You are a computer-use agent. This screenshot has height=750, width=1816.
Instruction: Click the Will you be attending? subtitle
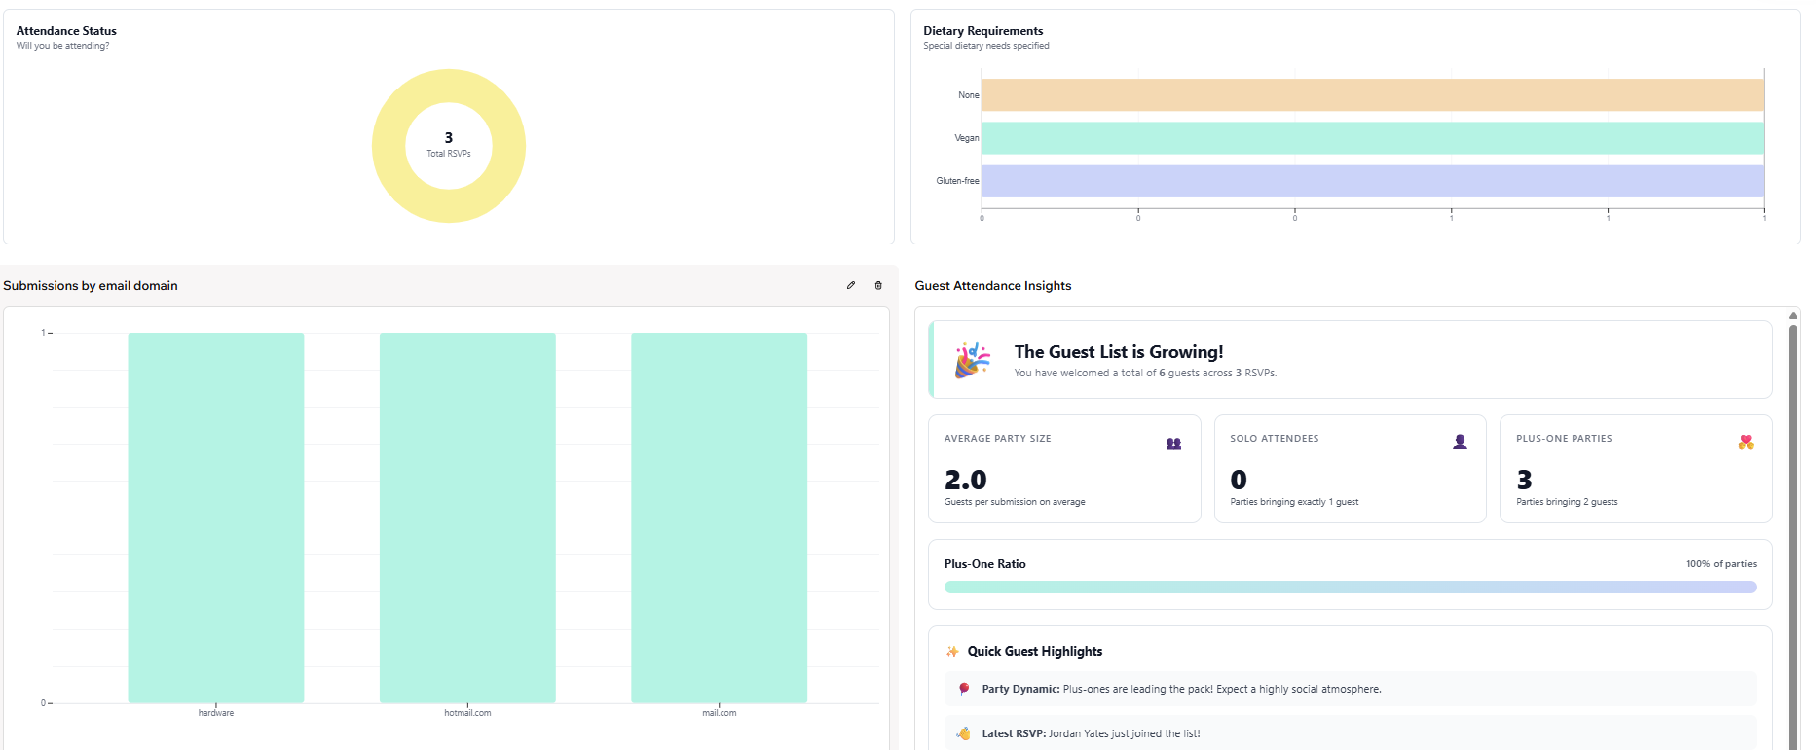click(63, 46)
